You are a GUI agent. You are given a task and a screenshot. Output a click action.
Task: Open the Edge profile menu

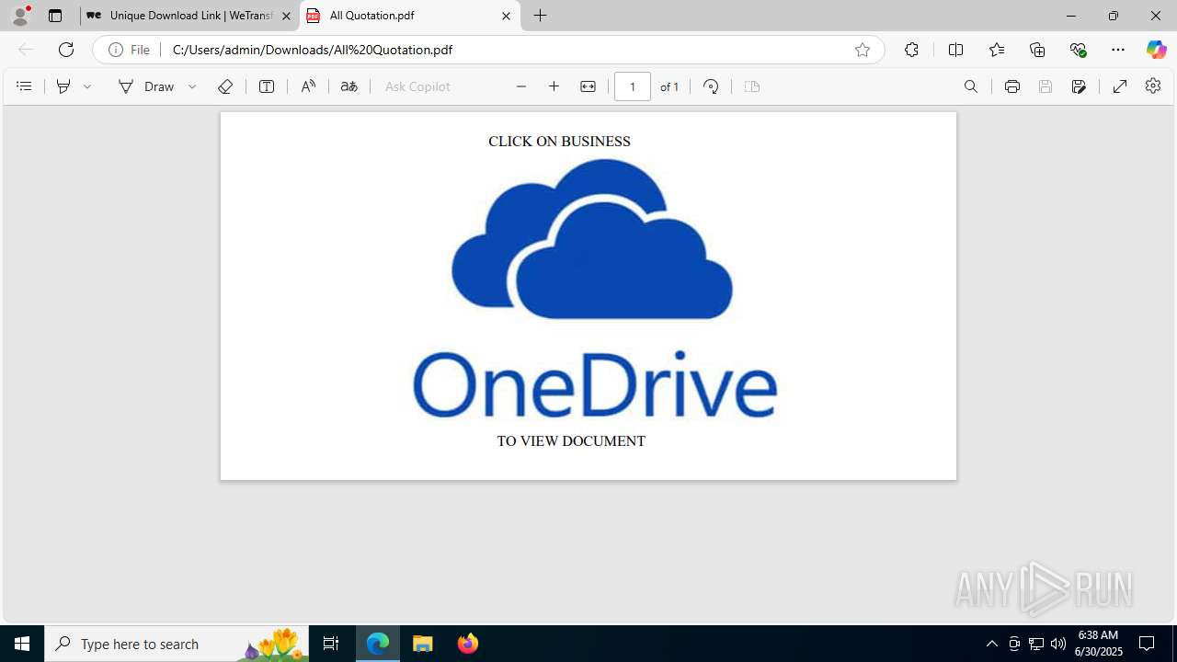click(x=20, y=16)
